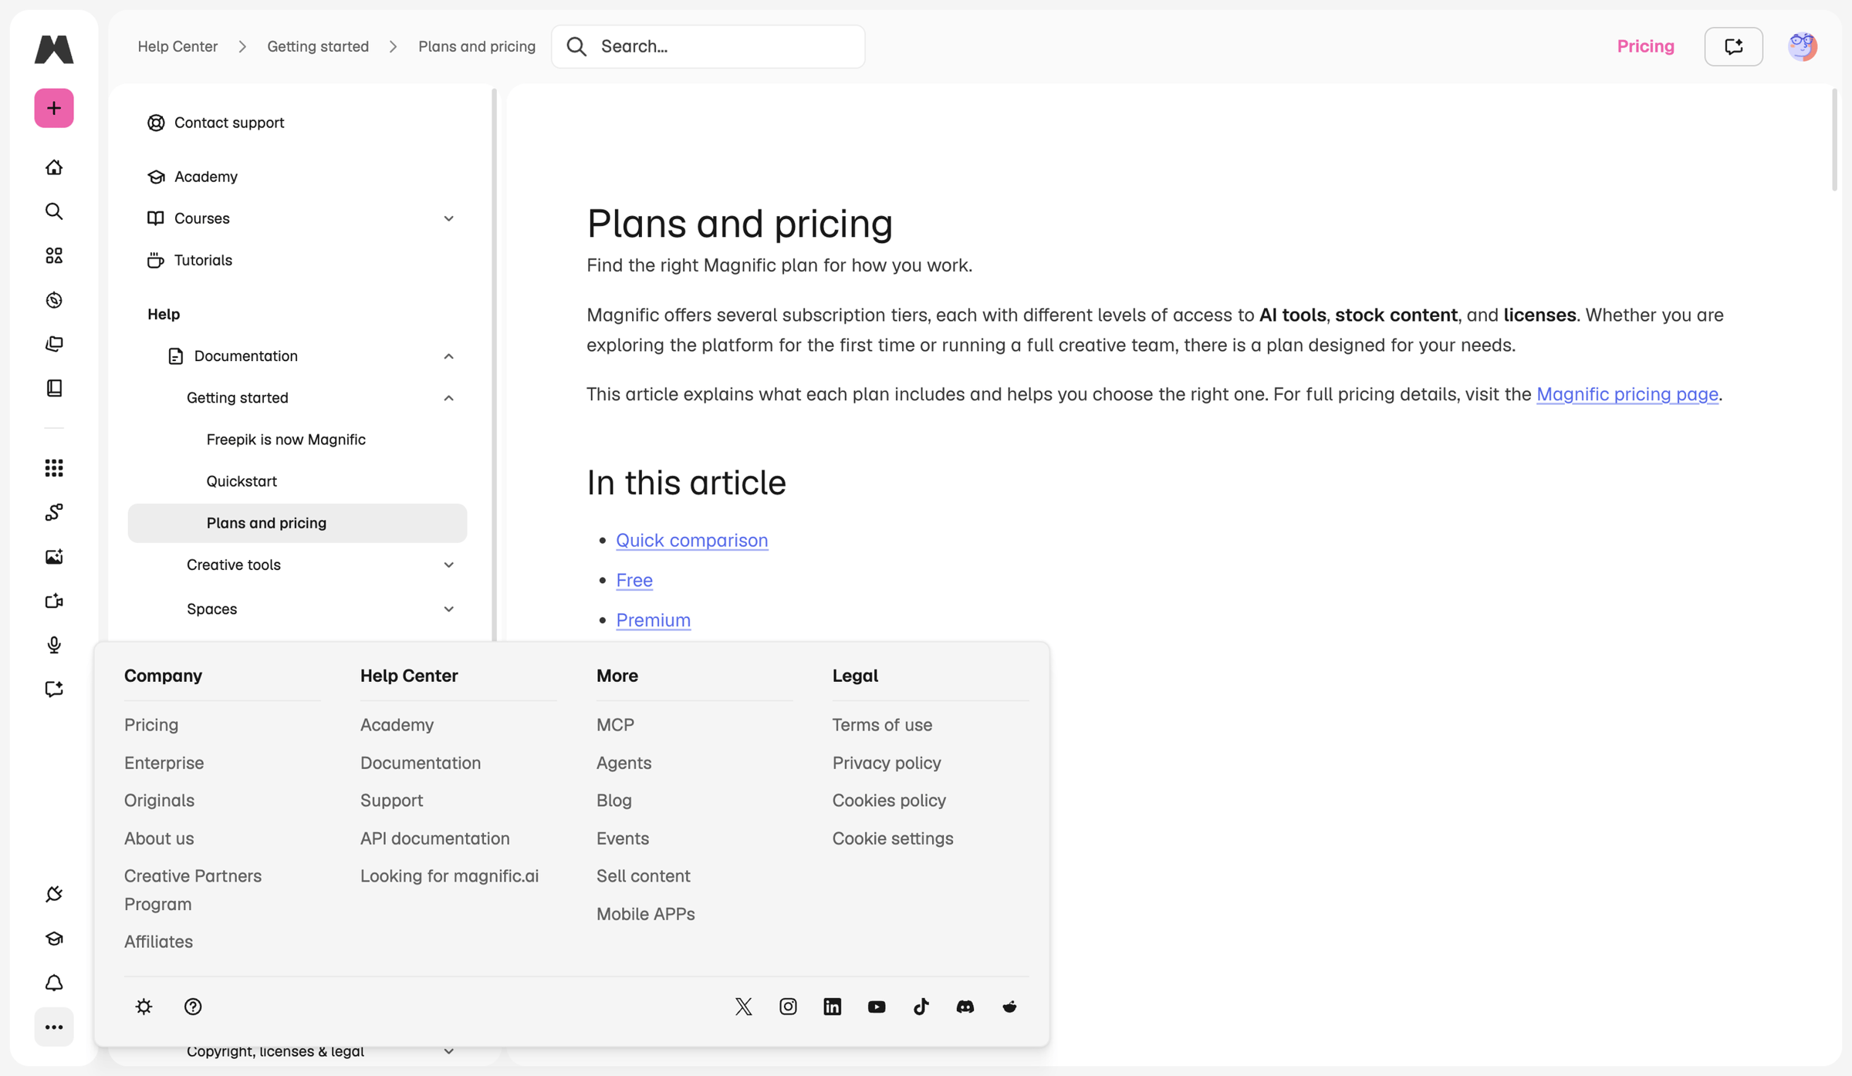
Task: Open Cookie settings in Legal menu
Action: (892, 838)
